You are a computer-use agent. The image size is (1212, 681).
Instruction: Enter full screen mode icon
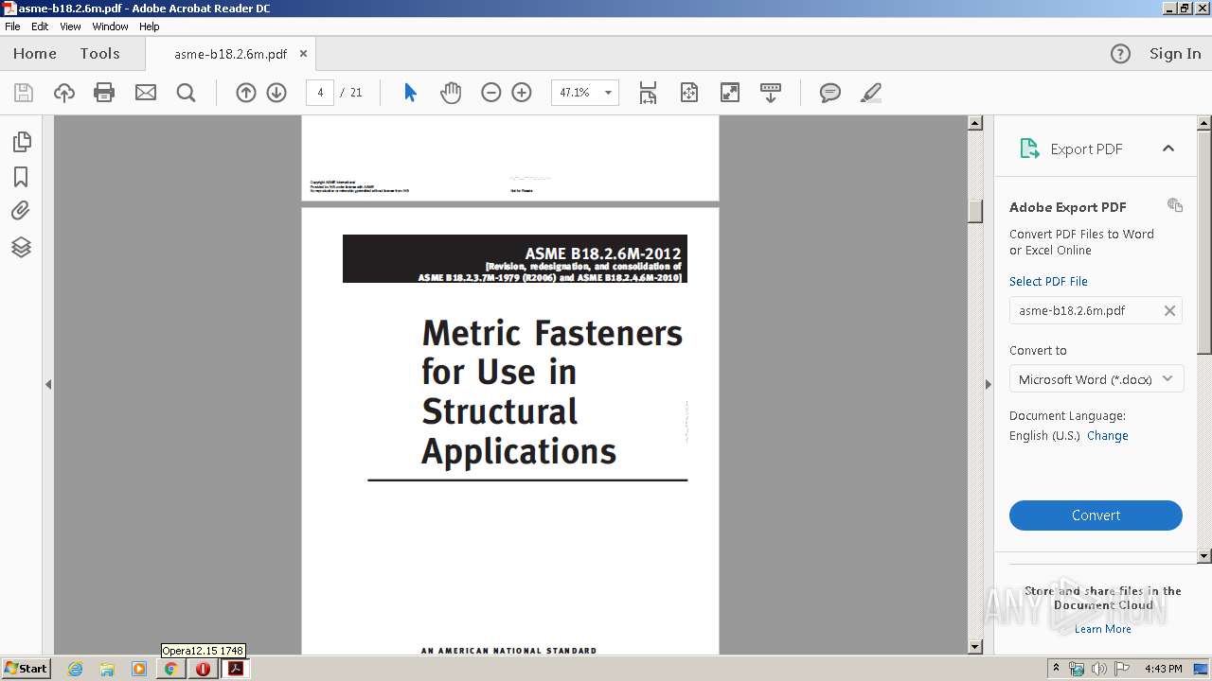tap(730, 93)
